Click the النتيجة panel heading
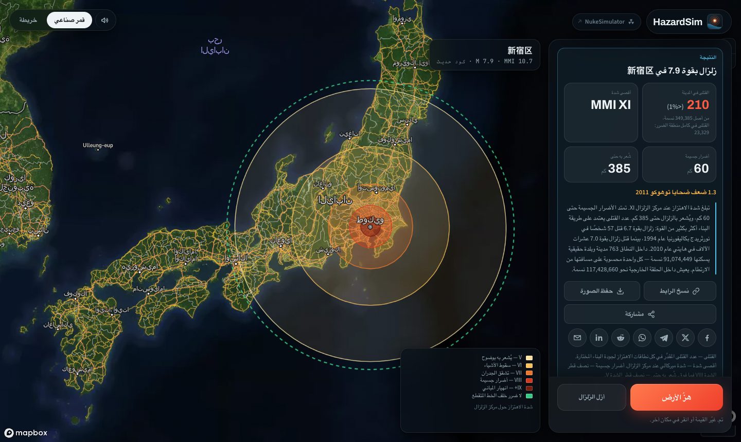 [x=708, y=57]
